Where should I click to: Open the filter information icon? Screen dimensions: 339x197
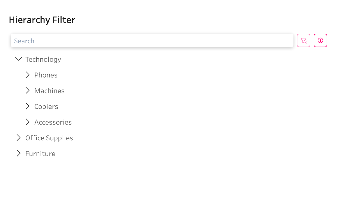(x=320, y=40)
